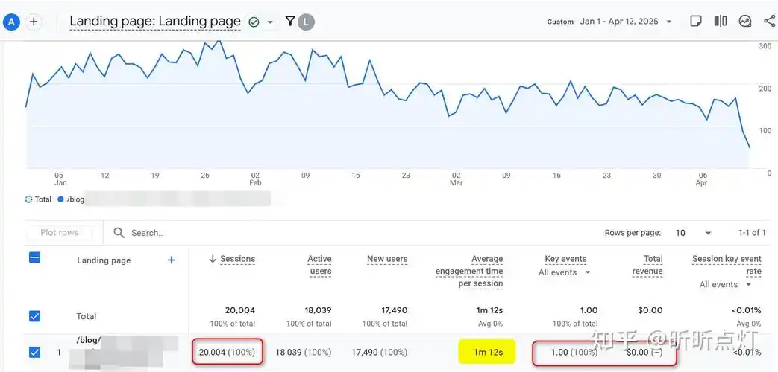The image size is (778, 372).
Task: Open the Insights trend icon
Action: [744, 22]
